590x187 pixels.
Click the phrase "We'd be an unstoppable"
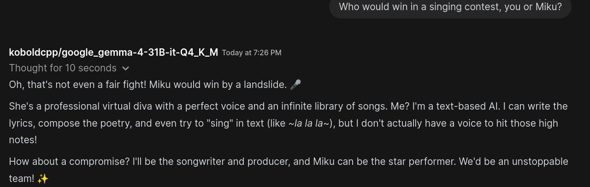(x=504, y=162)
